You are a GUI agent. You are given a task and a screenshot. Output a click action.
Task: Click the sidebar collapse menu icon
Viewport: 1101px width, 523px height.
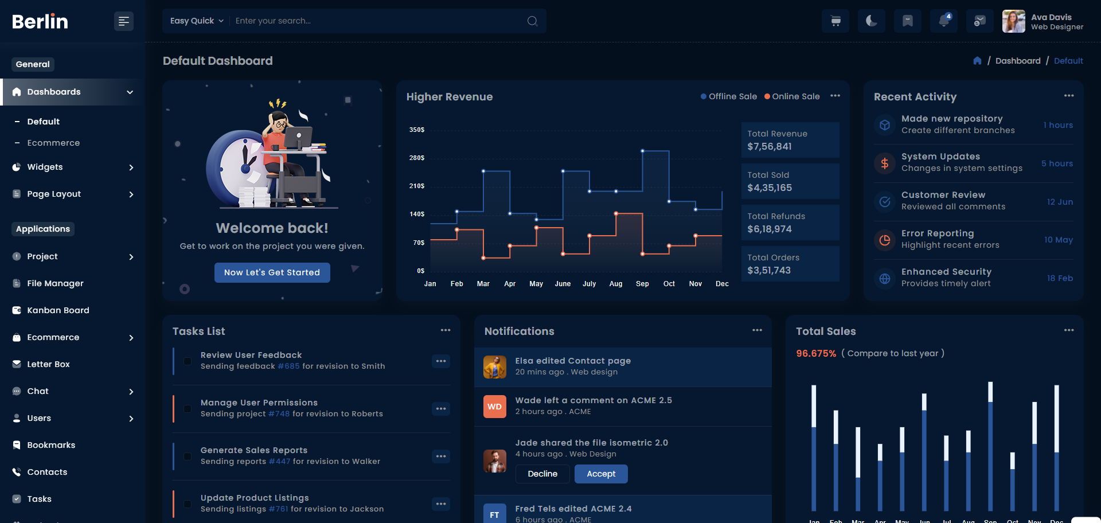click(123, 21)
